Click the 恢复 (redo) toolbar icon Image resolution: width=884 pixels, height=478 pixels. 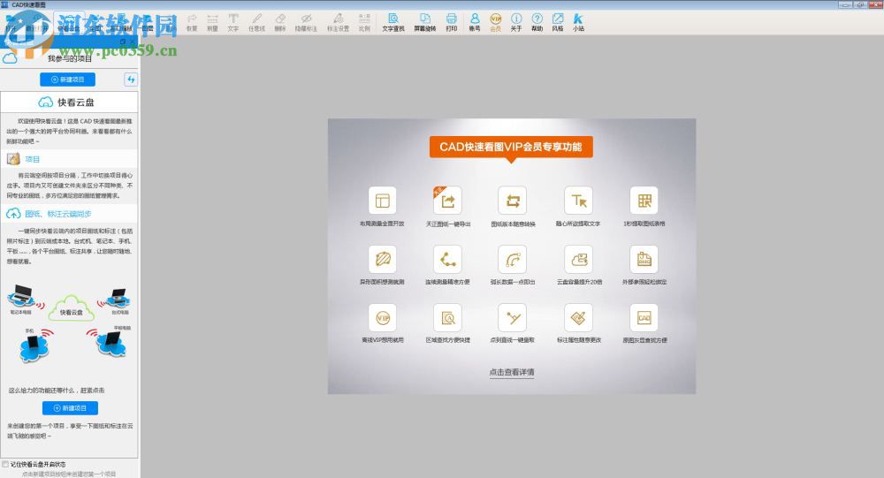192,23
